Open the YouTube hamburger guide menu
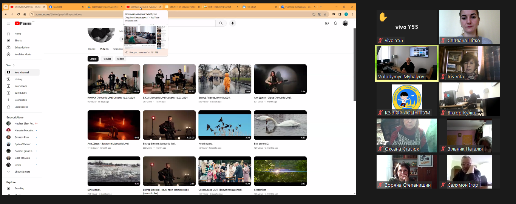This screenshot has width=516, height=204. (8, 23)
